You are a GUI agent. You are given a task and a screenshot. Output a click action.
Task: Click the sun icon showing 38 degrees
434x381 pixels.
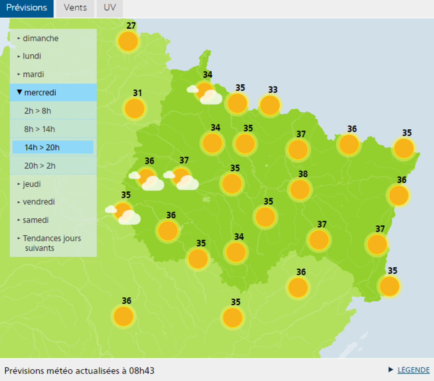pos(300,189)
